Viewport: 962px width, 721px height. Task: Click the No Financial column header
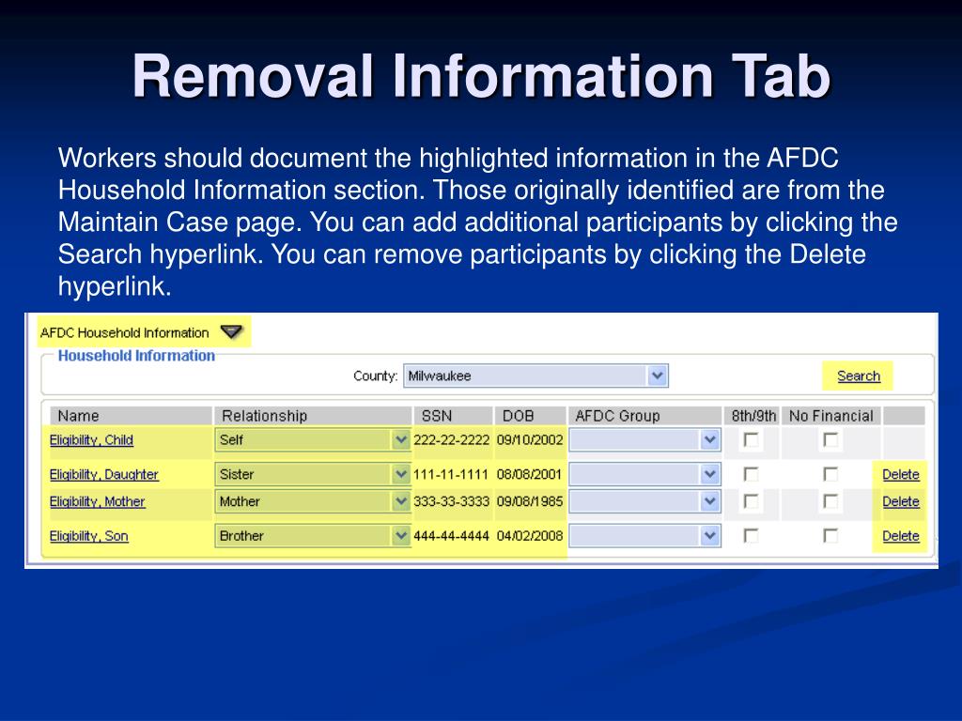(x=831, y=416)
